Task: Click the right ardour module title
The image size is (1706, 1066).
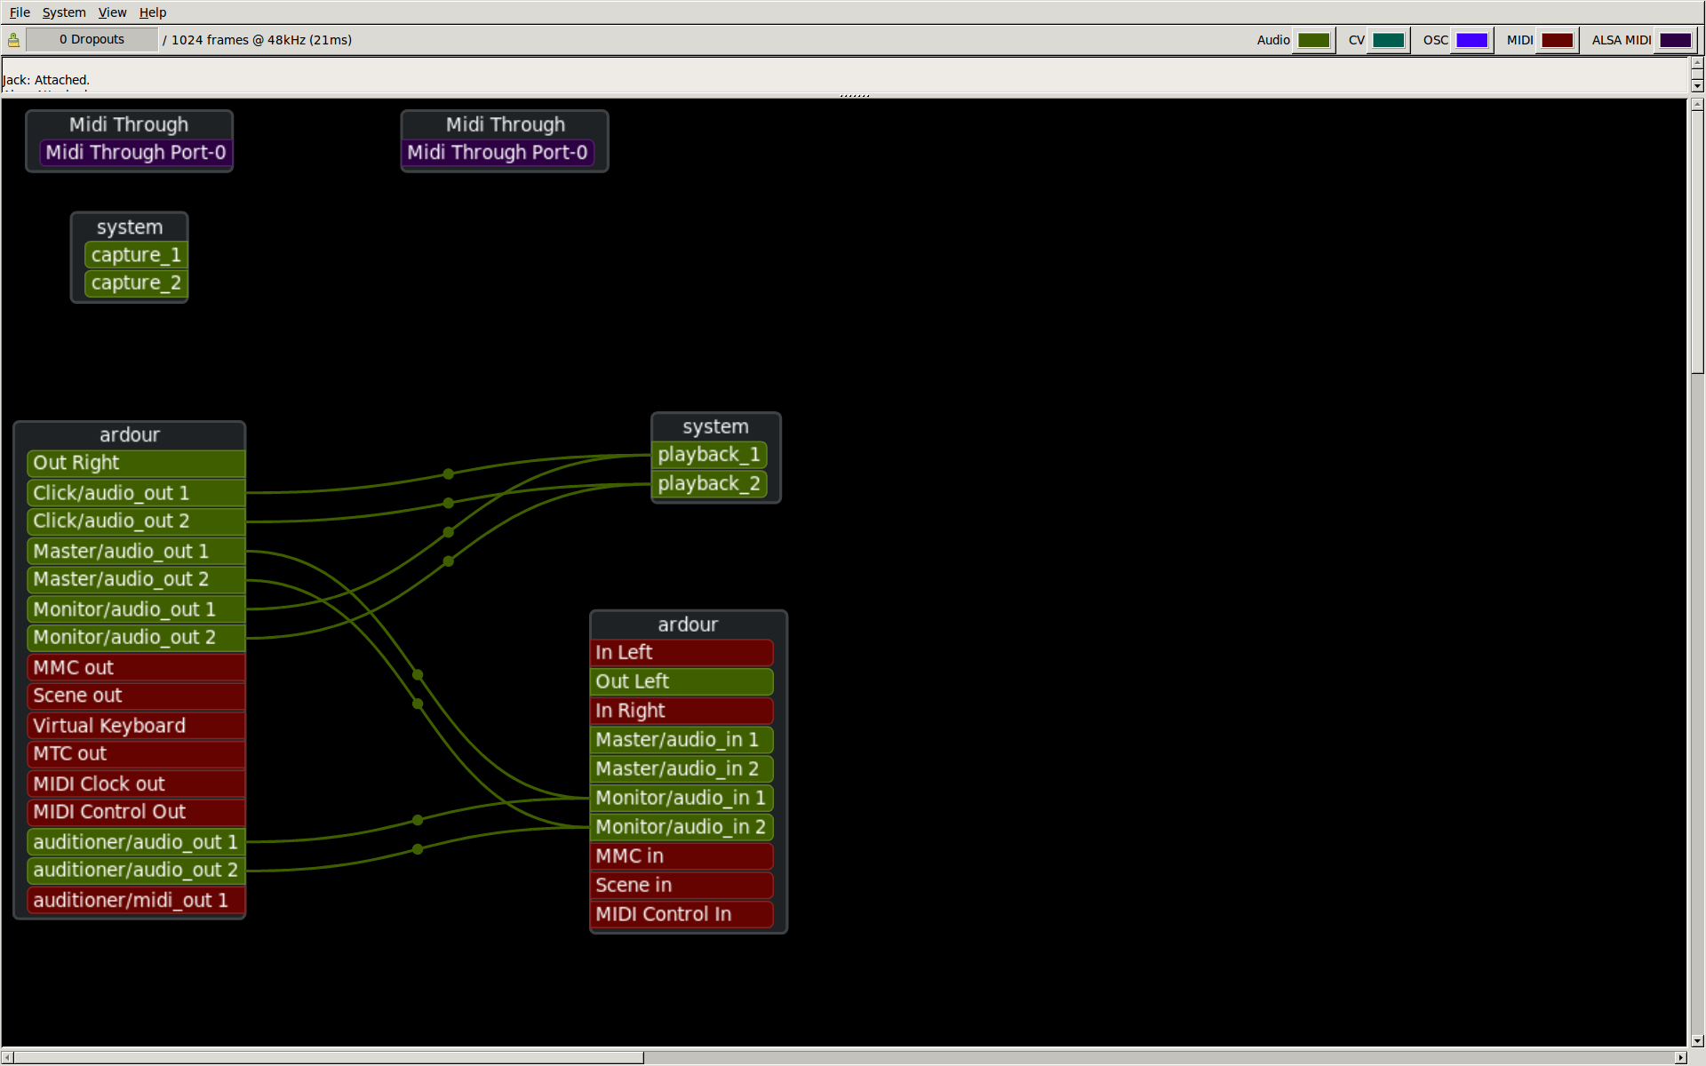Action: click(689, 625)
